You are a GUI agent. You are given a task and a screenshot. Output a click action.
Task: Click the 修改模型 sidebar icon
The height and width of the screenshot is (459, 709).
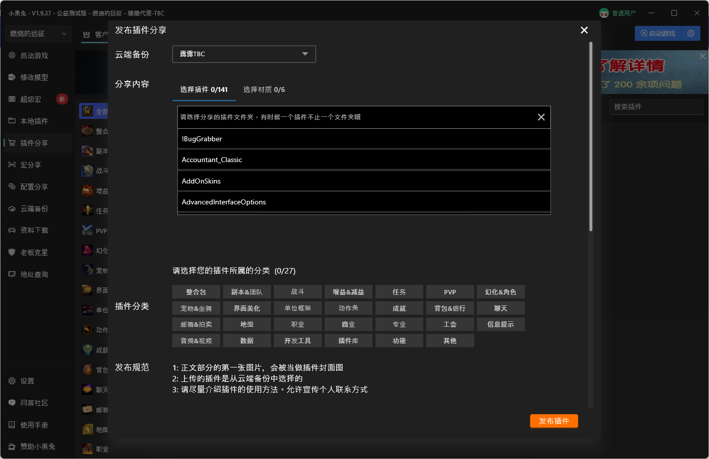12,77
